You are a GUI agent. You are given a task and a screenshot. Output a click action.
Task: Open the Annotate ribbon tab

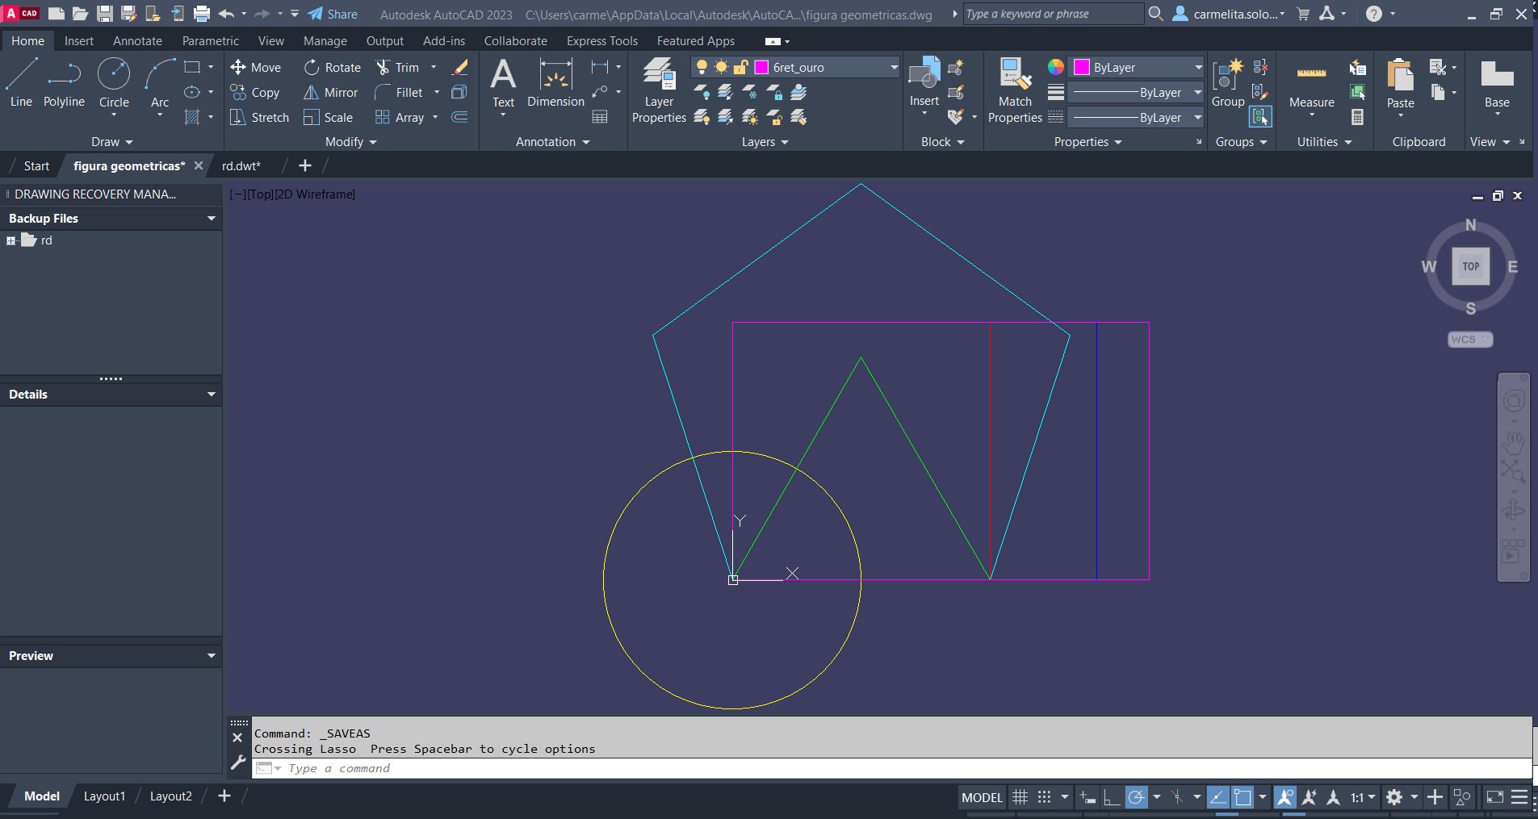tap(137, 41)
